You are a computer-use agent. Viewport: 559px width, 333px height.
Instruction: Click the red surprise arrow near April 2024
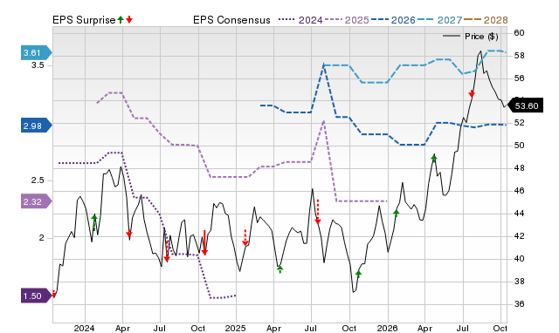[x=129, y=234]
